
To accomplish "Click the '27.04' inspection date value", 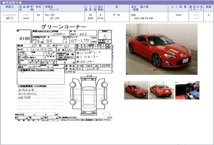I will [x=100, y=18].
